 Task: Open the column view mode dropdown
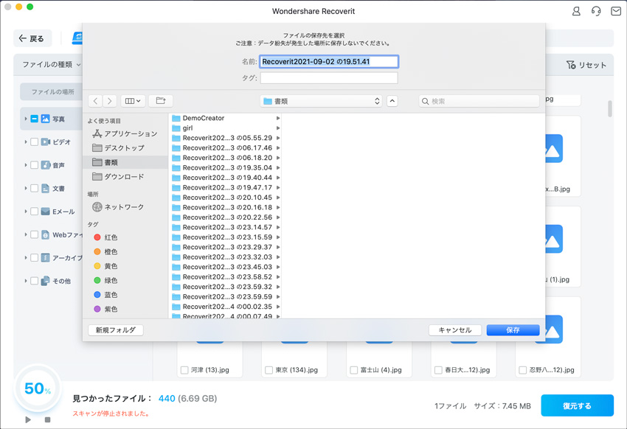[133, 101]
